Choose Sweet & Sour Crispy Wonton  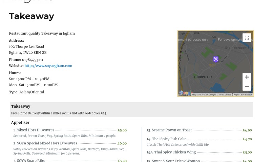pos(173,160)
